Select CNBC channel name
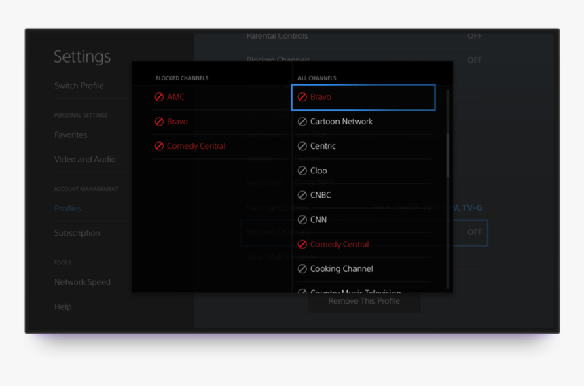The image size is (584, 386). [x=321, y=195]
